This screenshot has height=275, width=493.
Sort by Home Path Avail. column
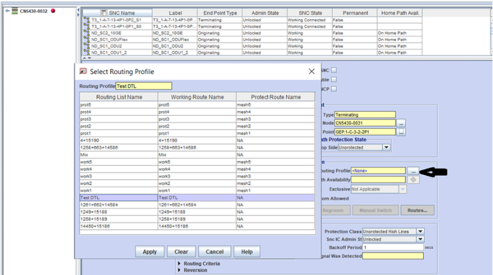(x=400, y=13)
